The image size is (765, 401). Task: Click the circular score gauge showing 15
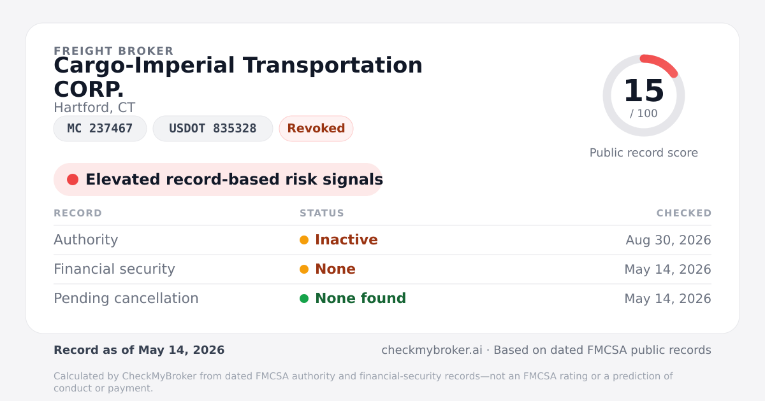644,95
